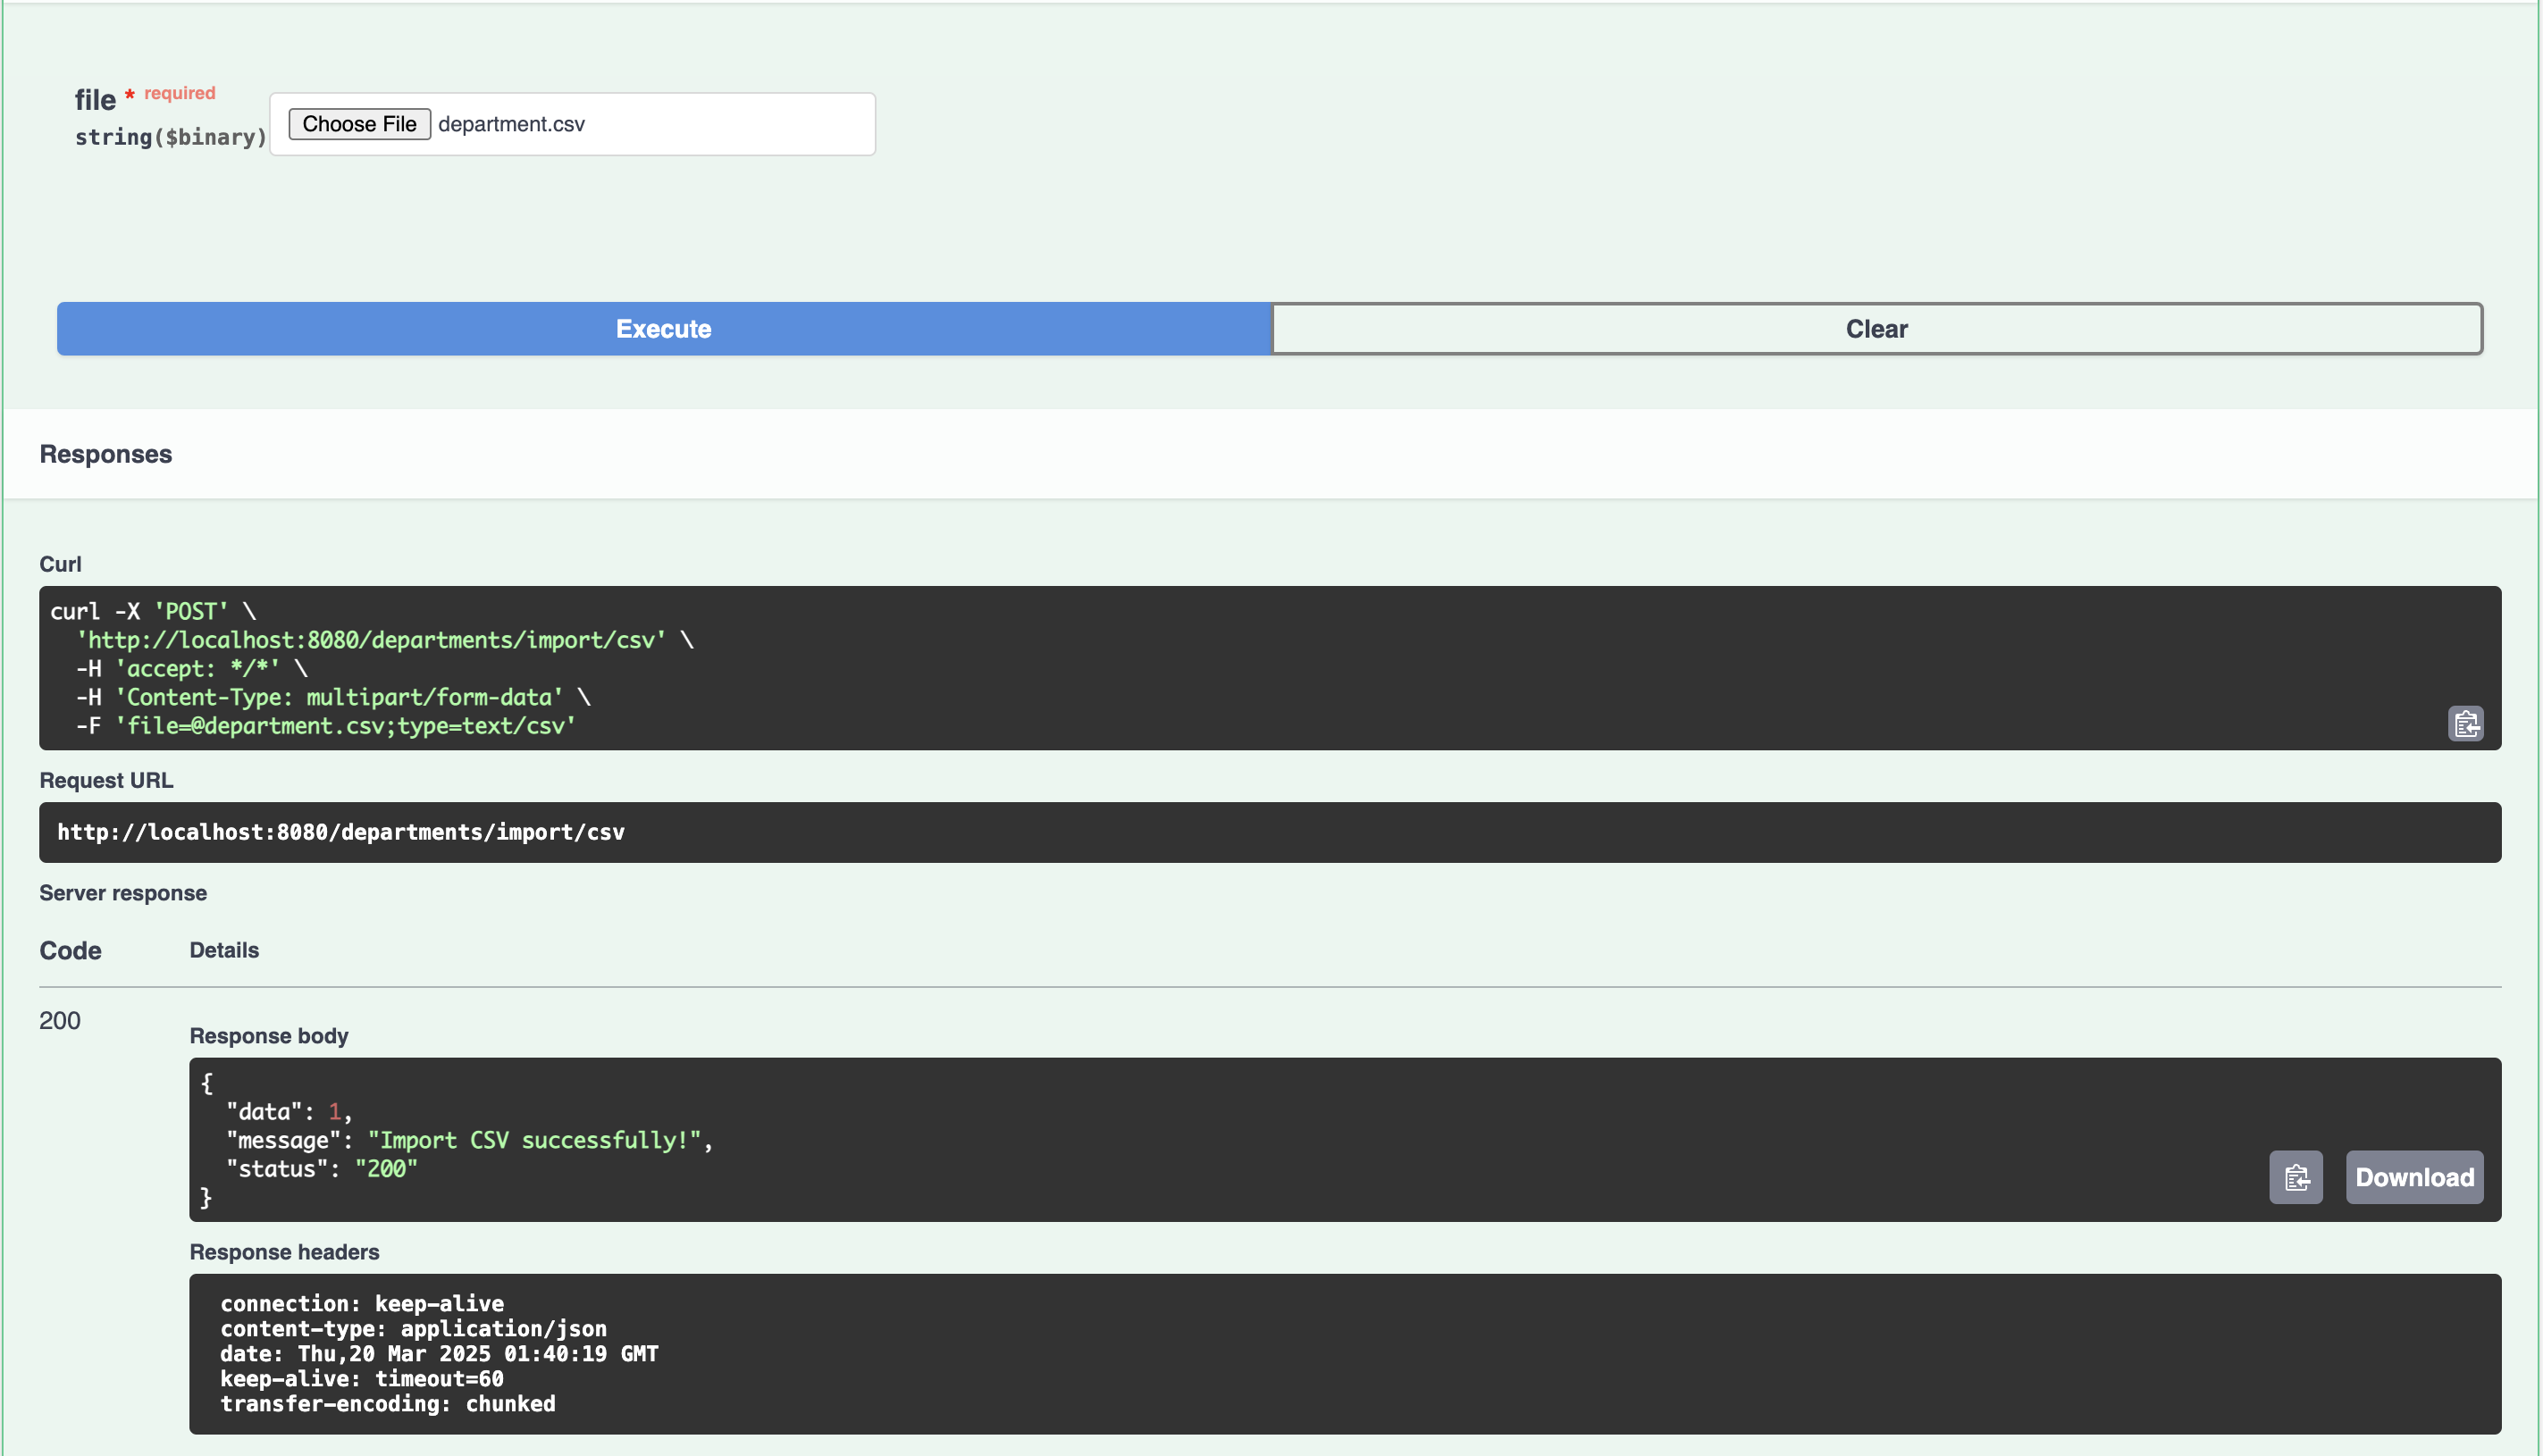Viewport: 2543px width, 1456px height.
Task: Copy the curl command to clipboard
Action: click(2465, 723)
